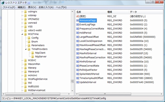
Task: Click the MinPollInterval DWORD icon
Action: 78,62
